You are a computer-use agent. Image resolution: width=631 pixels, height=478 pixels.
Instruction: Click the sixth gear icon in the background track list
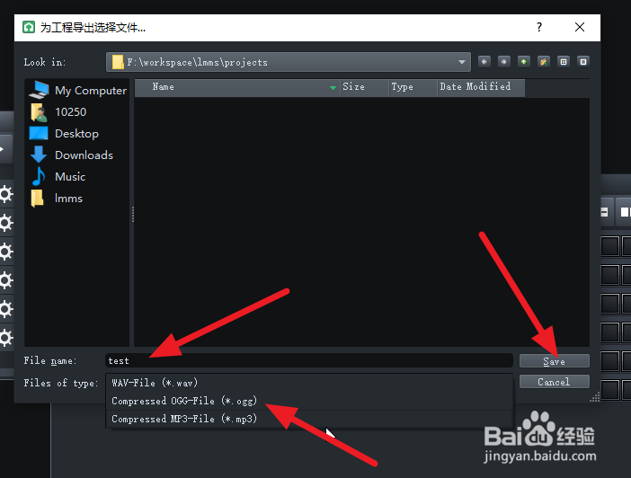(5, 338)
